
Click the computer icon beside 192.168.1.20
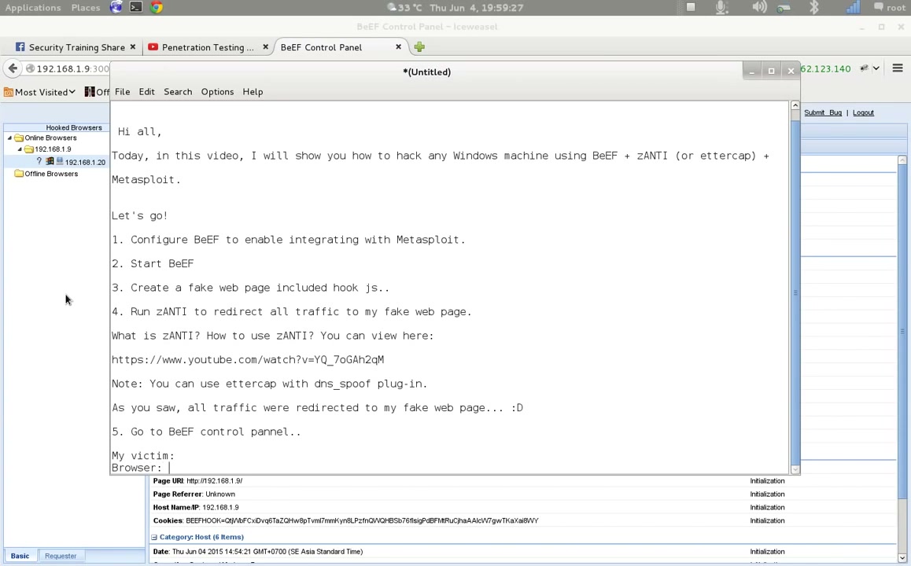[59, 161]
